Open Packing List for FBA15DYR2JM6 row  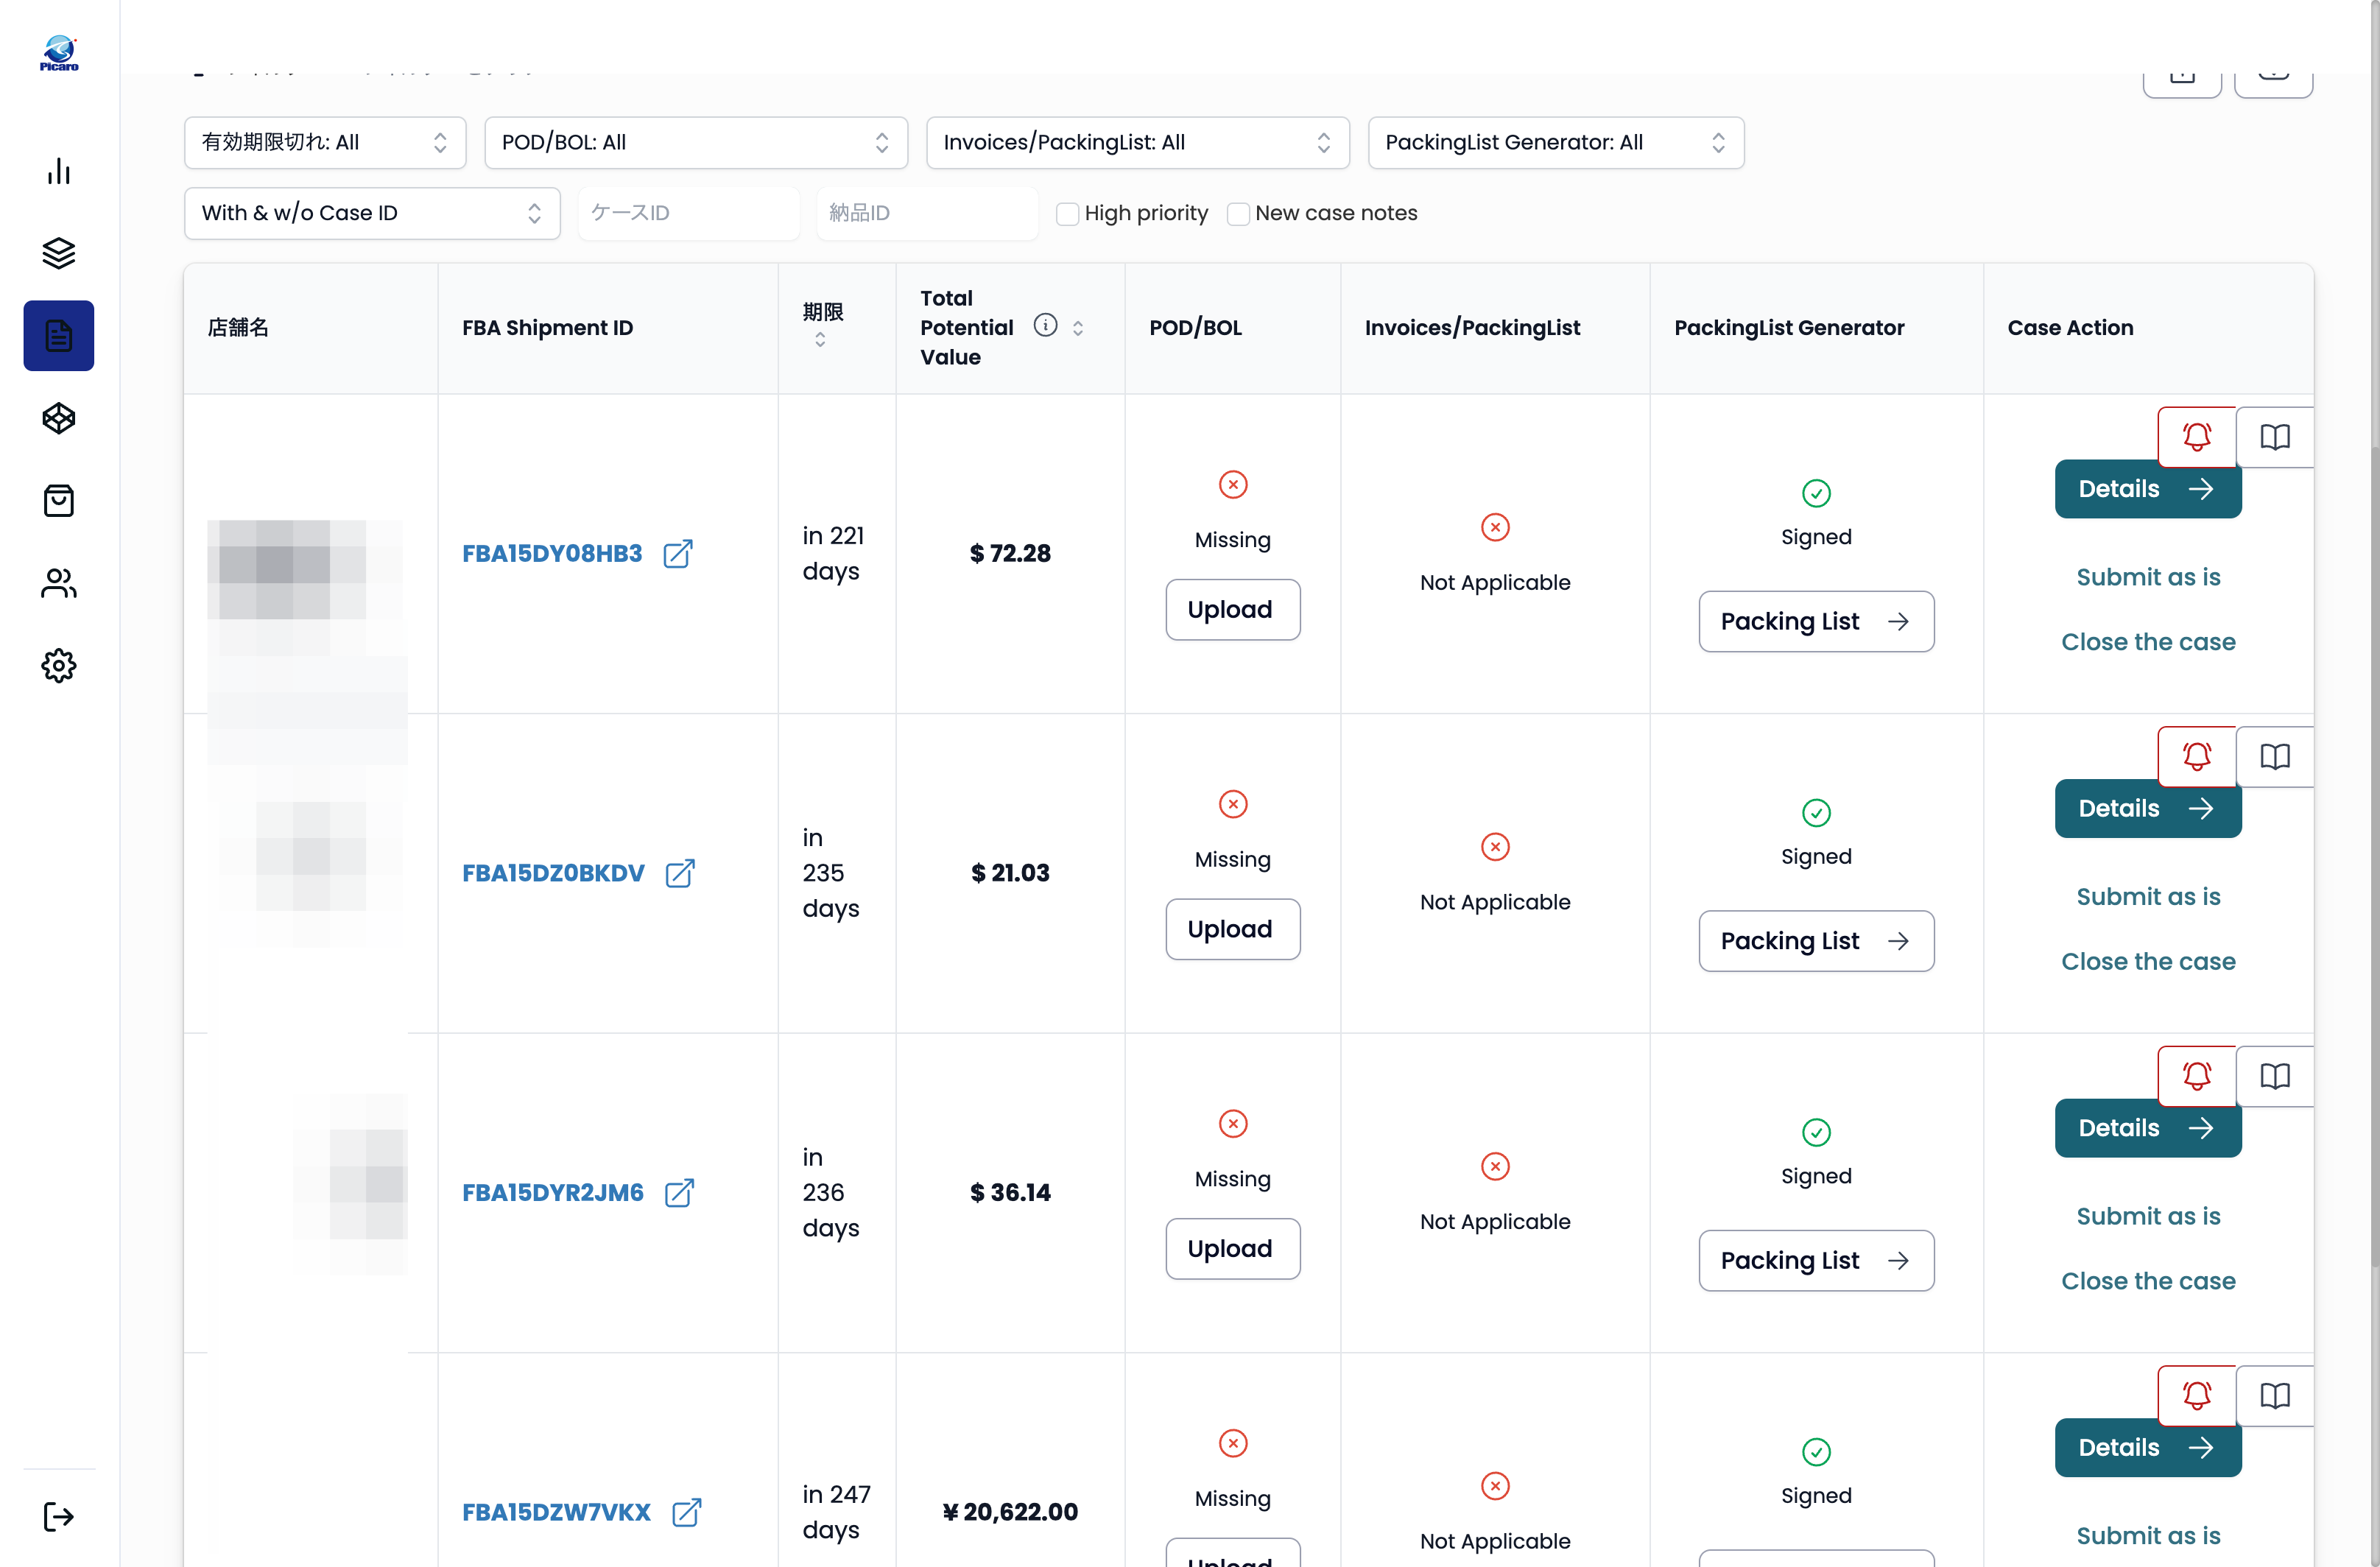click(1816, 1260)
